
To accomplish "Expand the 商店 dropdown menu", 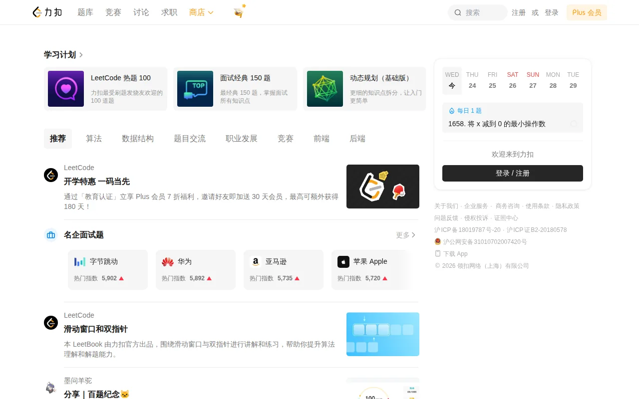I will pyautogui.click(x=201, y=12).
